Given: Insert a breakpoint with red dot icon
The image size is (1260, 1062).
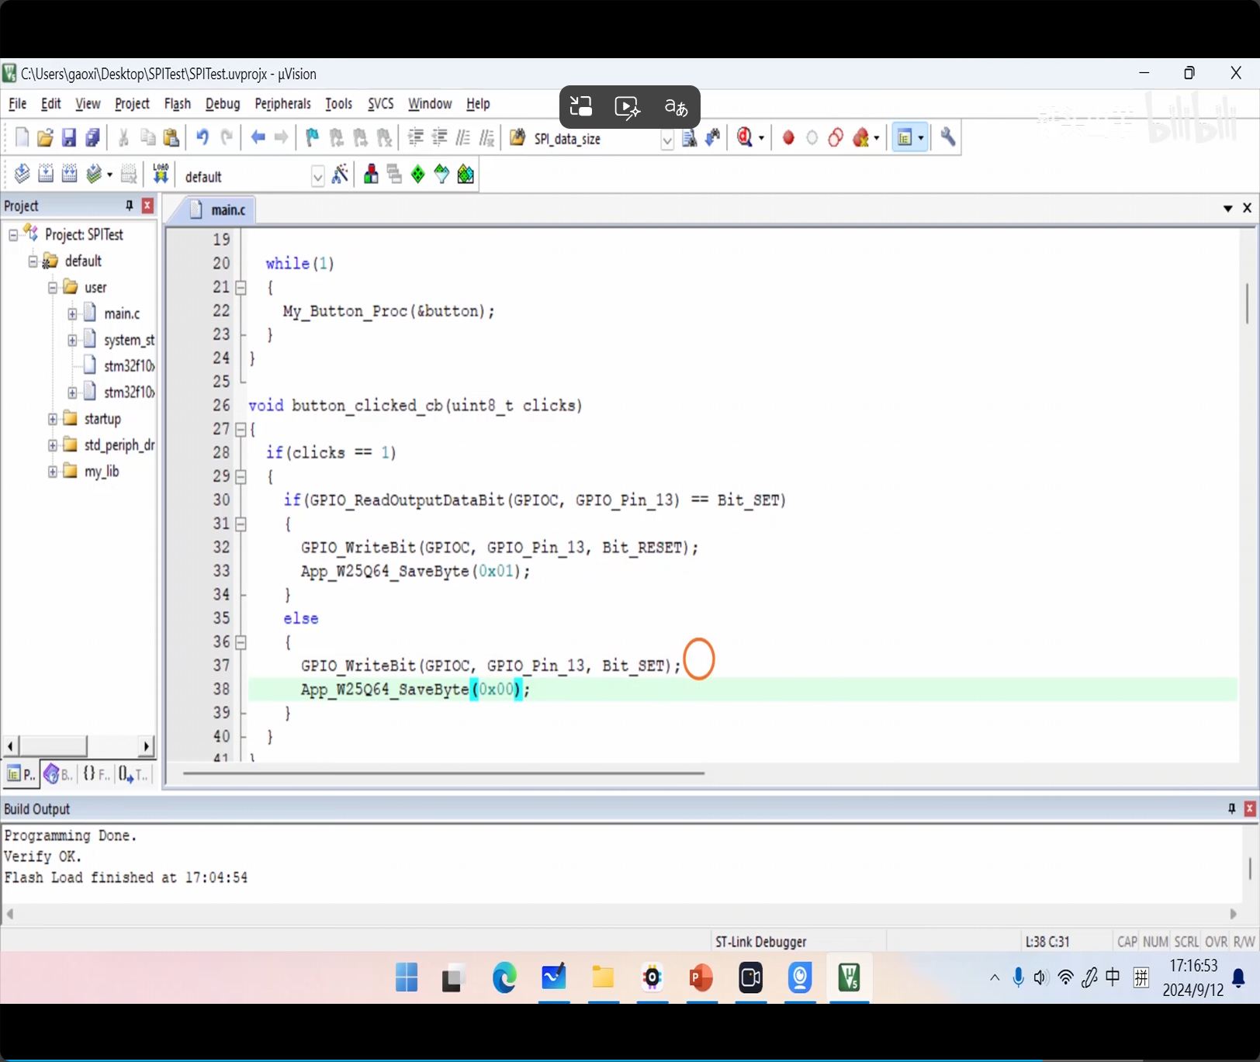Looking at the screenshot, I should coord(788,138).
